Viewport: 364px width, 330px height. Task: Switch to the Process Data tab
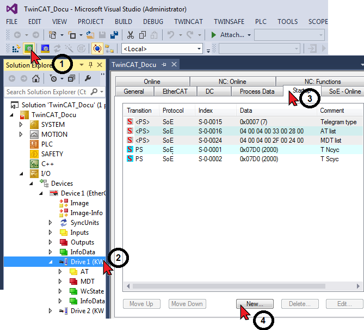[257, 91]
